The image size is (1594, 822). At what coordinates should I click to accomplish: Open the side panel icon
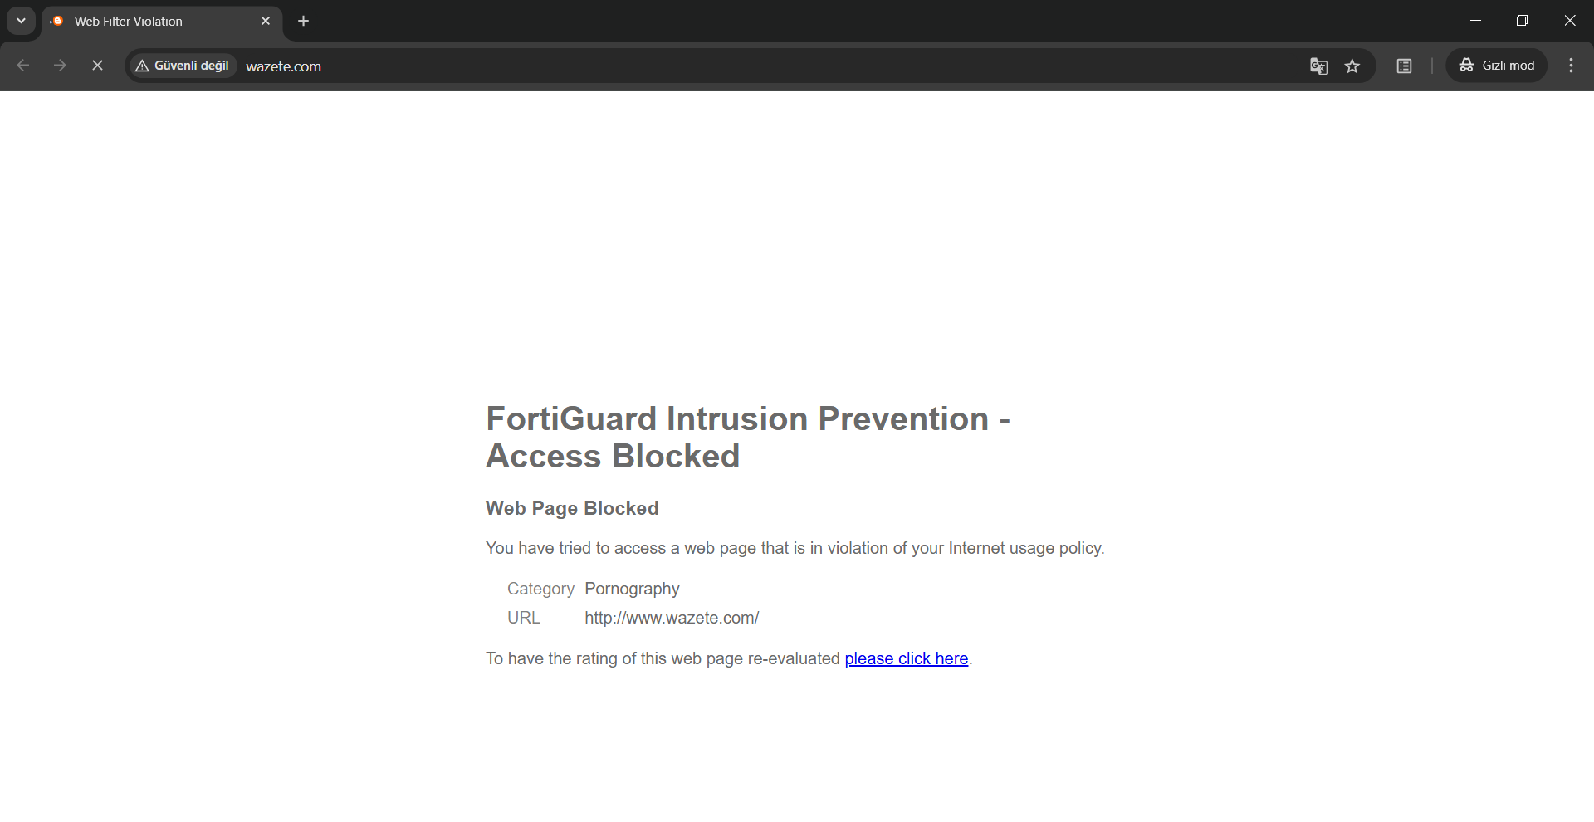(1404, 66)
